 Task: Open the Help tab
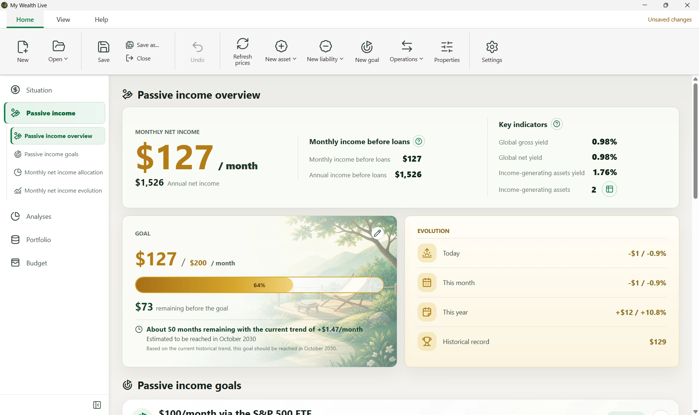[102, 20]
